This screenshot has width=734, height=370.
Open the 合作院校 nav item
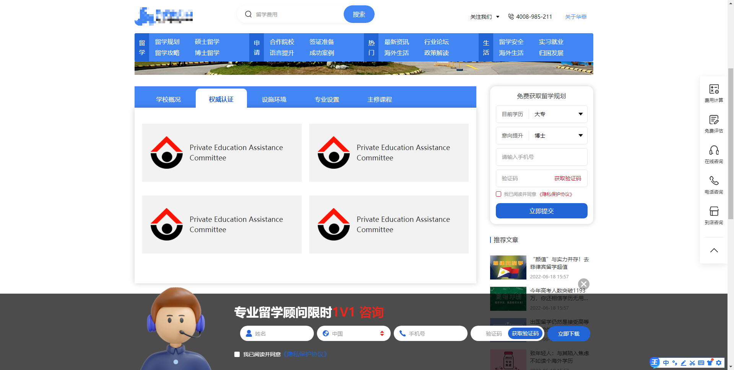[282, 42]
